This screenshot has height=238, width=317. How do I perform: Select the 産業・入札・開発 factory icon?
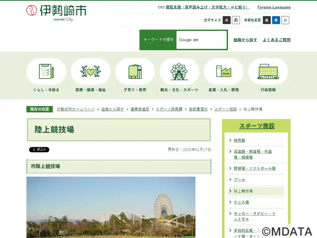point(223,71)
